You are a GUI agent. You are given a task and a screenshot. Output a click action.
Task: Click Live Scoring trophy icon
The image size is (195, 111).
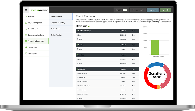coord(26,47)
